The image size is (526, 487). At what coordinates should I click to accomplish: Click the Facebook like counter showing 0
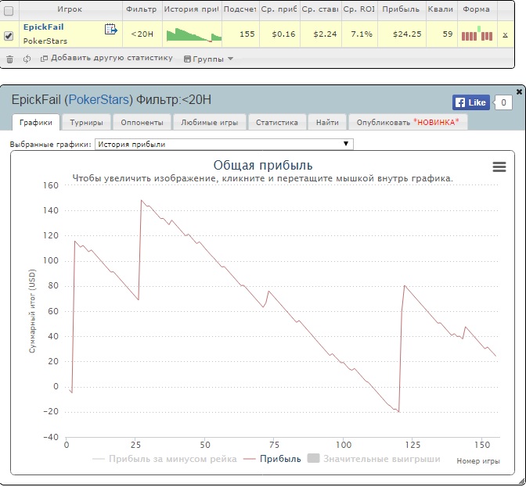point(503,102)
